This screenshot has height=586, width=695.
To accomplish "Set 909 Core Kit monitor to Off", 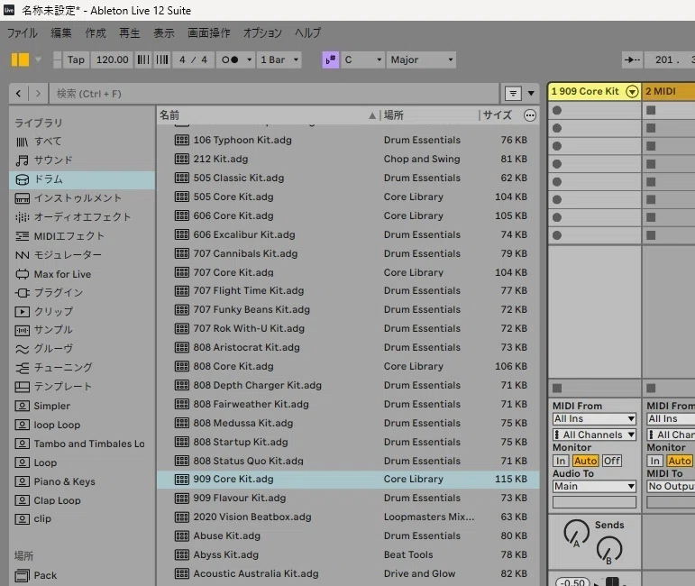I will [x=612, y=461].
